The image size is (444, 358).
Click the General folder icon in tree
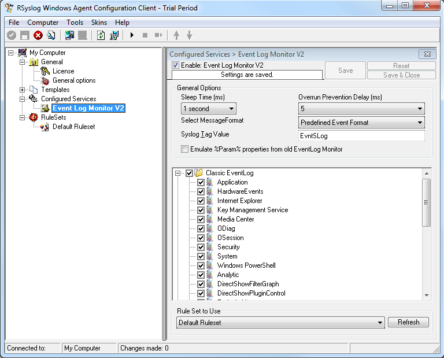pyautogui.click(x=34, y=62)
